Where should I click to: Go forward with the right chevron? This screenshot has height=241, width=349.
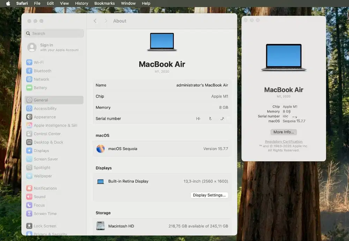pyautogui.click(x=106, y=21)
